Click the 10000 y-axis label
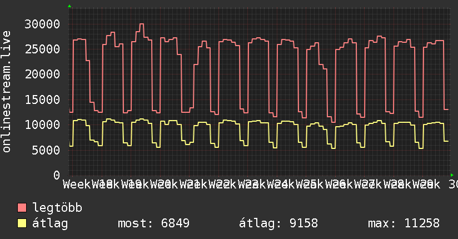 pos(42,125)
